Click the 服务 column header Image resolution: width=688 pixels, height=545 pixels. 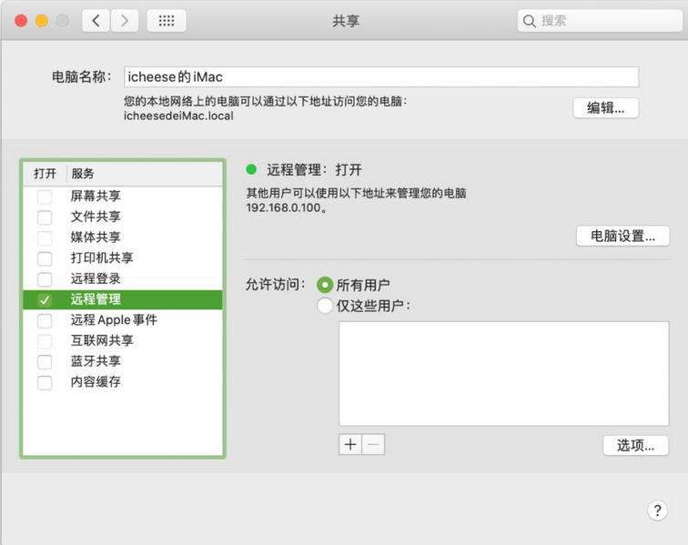[145, 174]
